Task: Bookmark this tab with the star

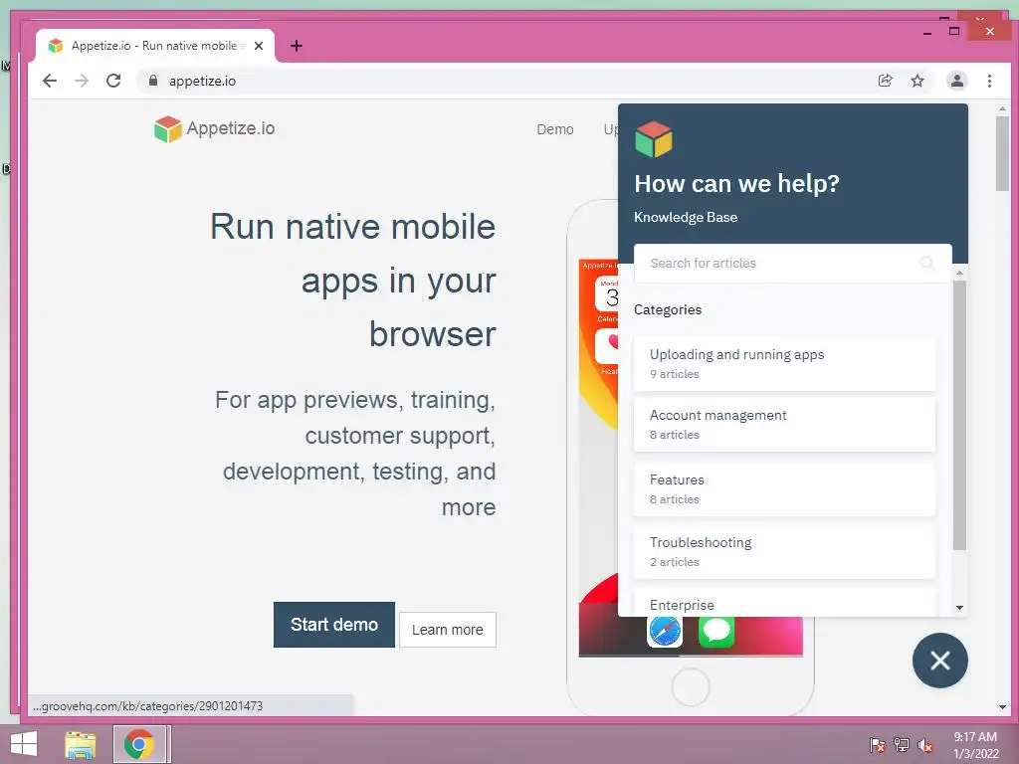Action: 917,81
